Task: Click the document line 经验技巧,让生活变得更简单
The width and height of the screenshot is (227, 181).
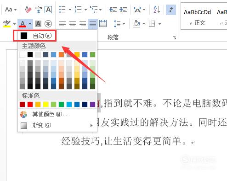Action: (124, 141)
